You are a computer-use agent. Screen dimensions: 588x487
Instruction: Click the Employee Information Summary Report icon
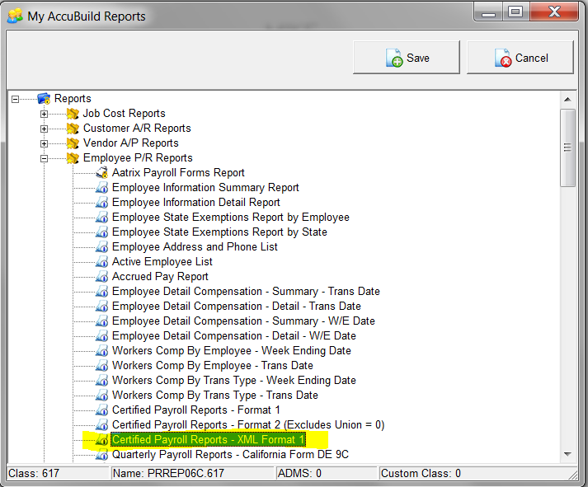[101, 188]
